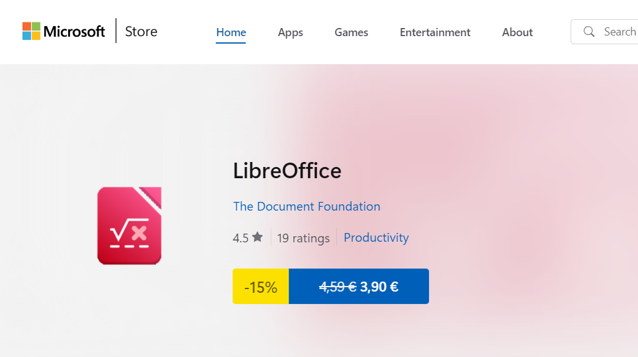Viewport: 638px width, 357px height.
Task: Click the magnifying glass search icon
Action: (589, 32)
